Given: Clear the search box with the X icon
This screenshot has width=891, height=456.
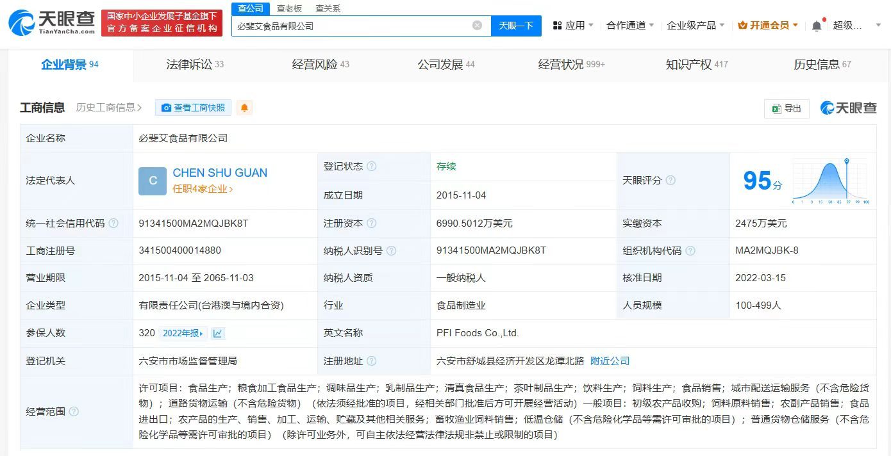Looking at the screenshot, I should pyautogui.click(x=477, y=25).
